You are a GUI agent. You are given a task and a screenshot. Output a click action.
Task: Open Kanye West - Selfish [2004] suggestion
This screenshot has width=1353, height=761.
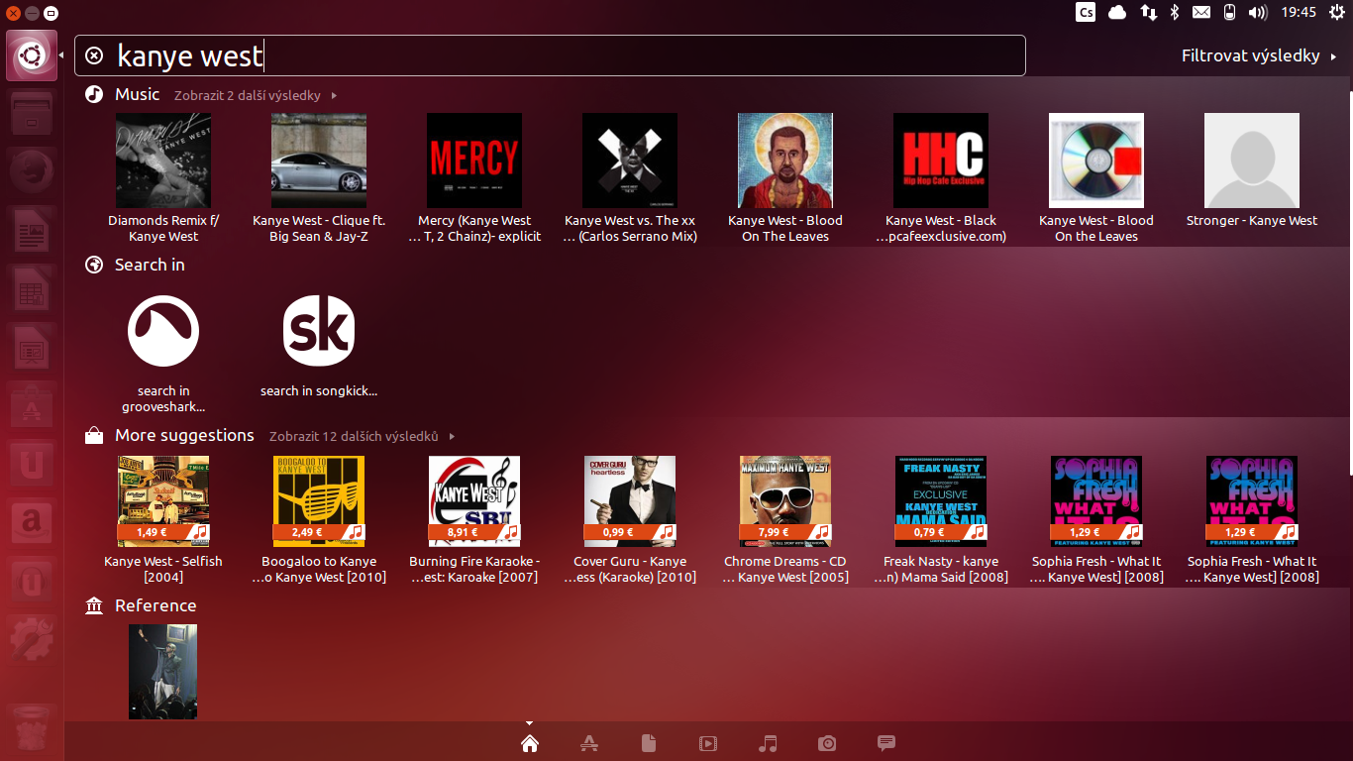pos(162,501)
